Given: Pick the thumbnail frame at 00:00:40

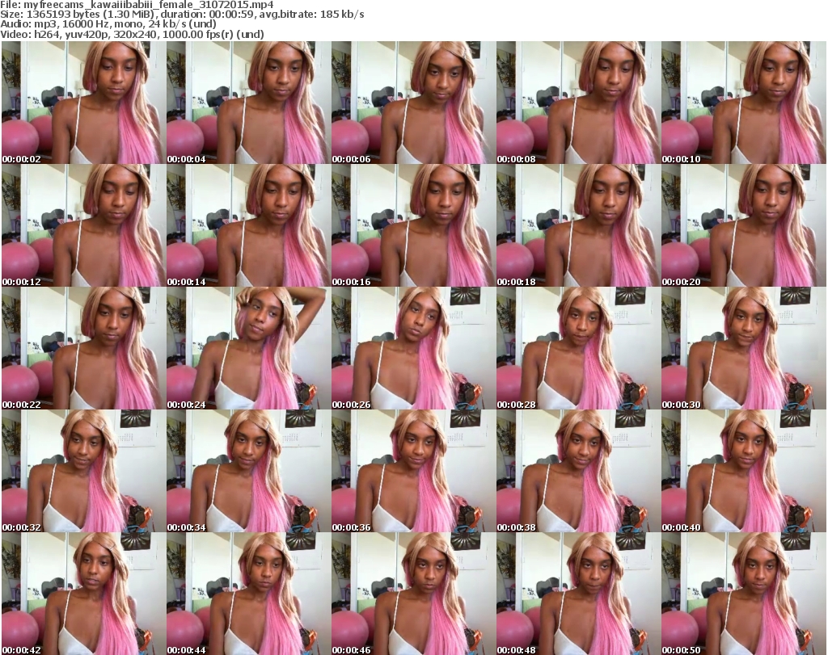Looking at the screenshot, I should click(743, 472).
